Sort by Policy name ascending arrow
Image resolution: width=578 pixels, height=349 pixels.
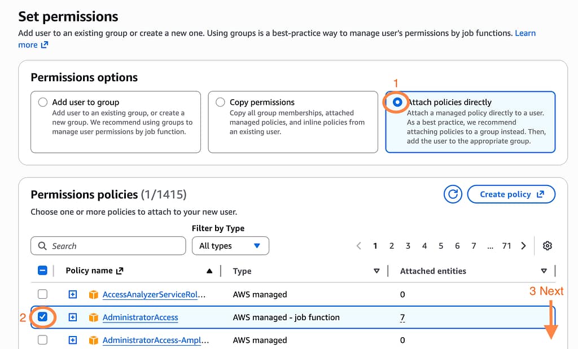(209, 271)
